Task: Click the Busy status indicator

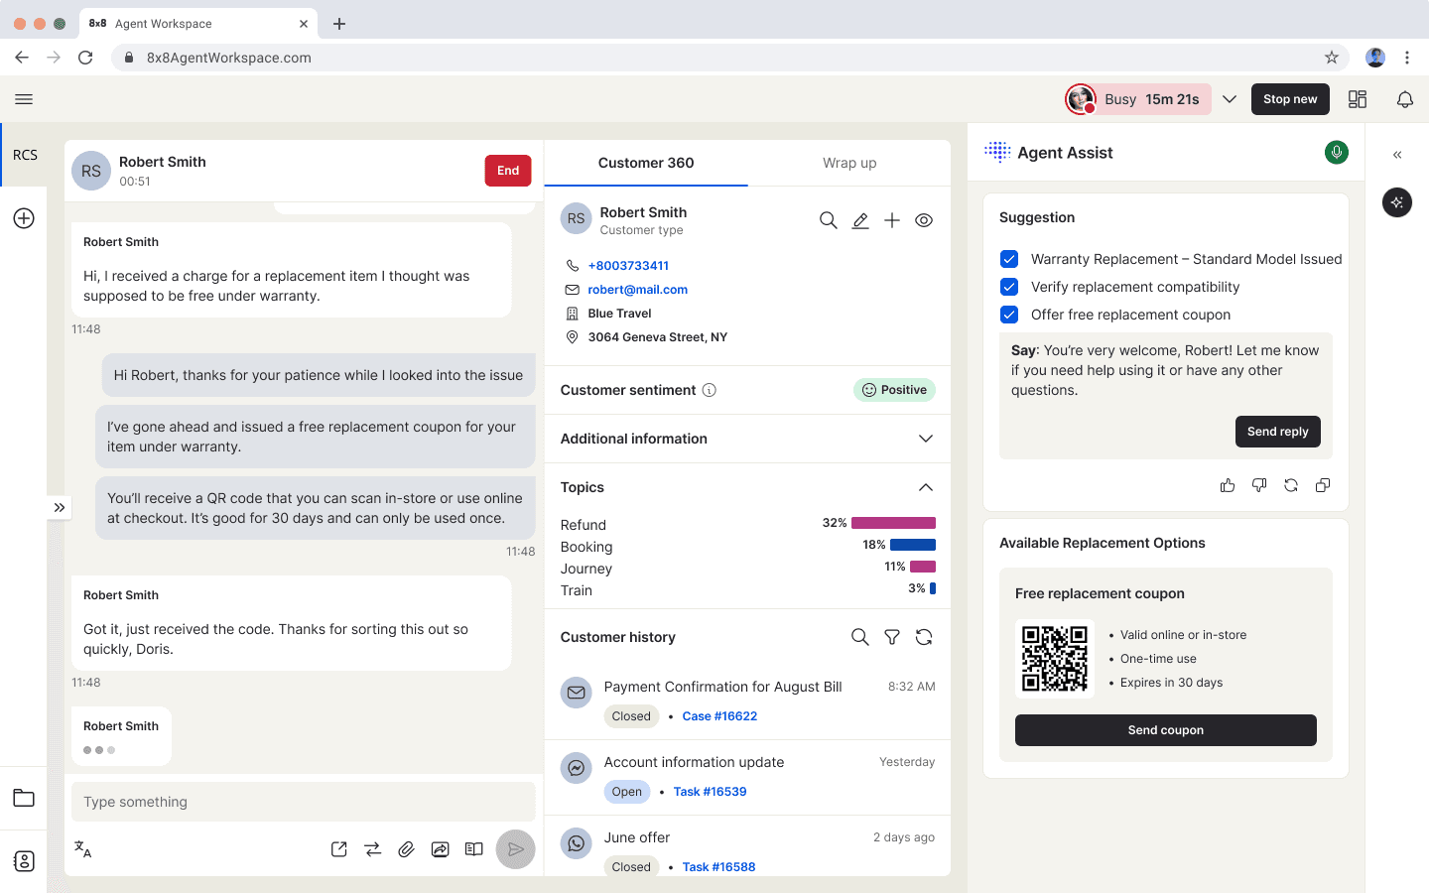Action: (1138, 99)
